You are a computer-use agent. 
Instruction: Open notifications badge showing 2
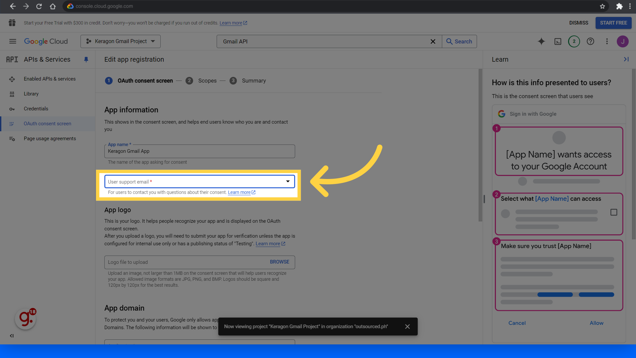pos(574,41)
